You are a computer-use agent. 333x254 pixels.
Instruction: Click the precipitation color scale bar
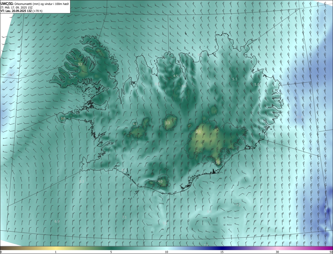pos(166,248)
